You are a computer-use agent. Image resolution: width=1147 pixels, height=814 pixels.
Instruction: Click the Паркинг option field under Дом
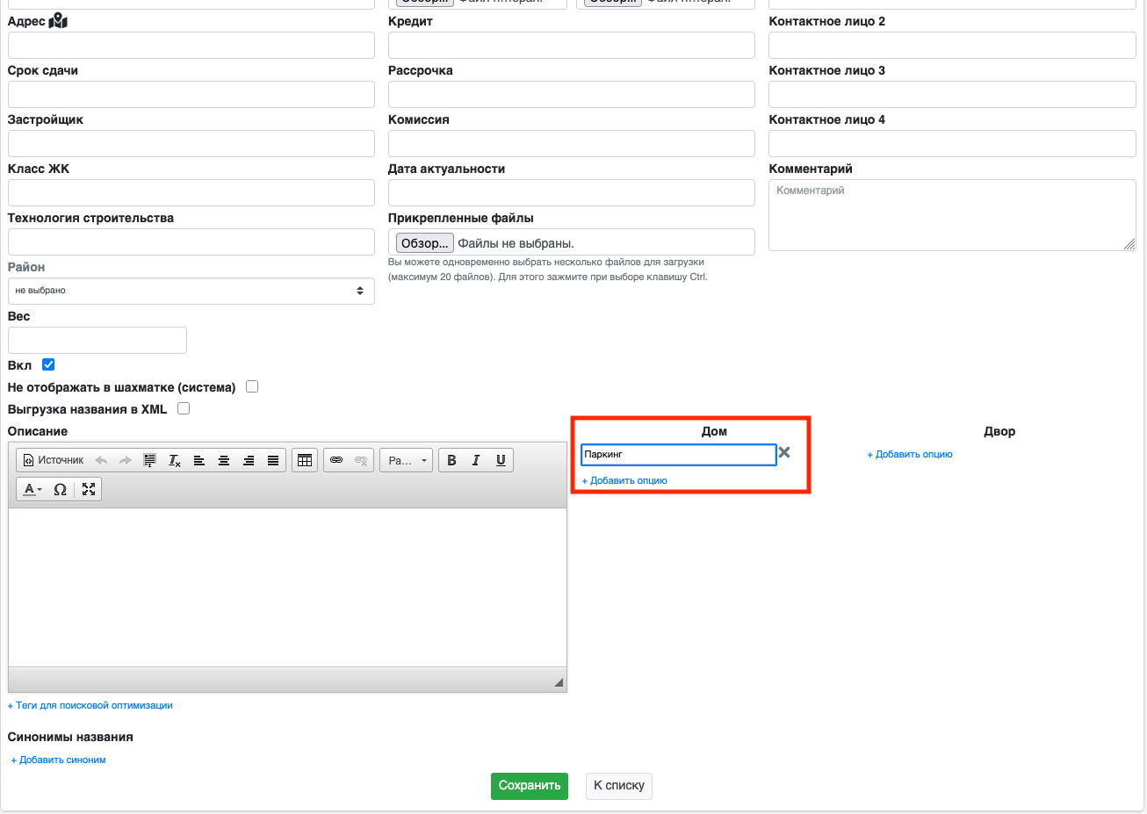(x=679, y=454)
